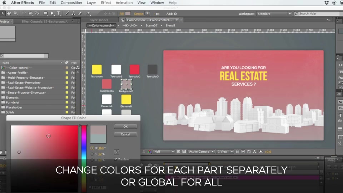Select the H hue radio button
This screenshot has height=193, width=343.
(92, 148)
